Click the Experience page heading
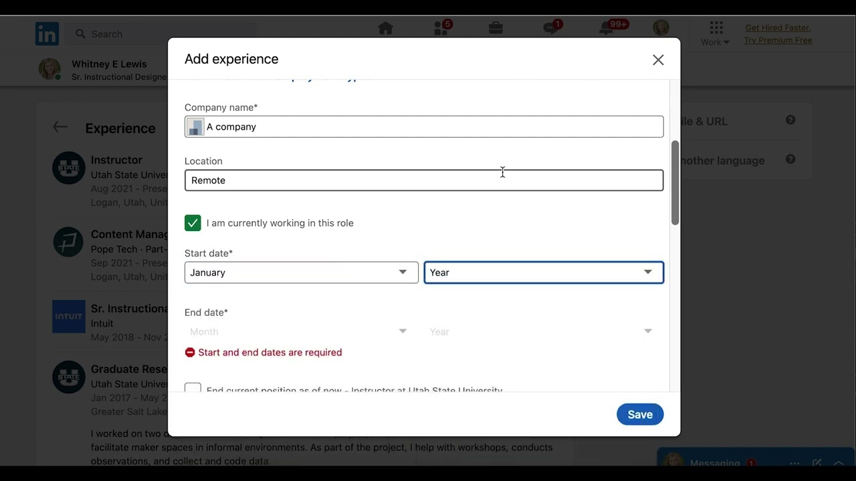 click(x=120, y=128)
